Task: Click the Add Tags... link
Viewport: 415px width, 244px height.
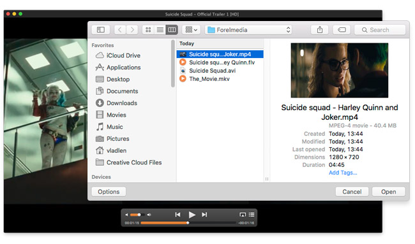Action: pyautogui.click(x=343, y=173)
